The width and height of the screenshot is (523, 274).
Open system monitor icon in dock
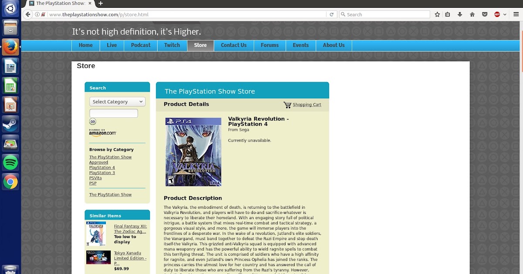(x=10, y=144)
